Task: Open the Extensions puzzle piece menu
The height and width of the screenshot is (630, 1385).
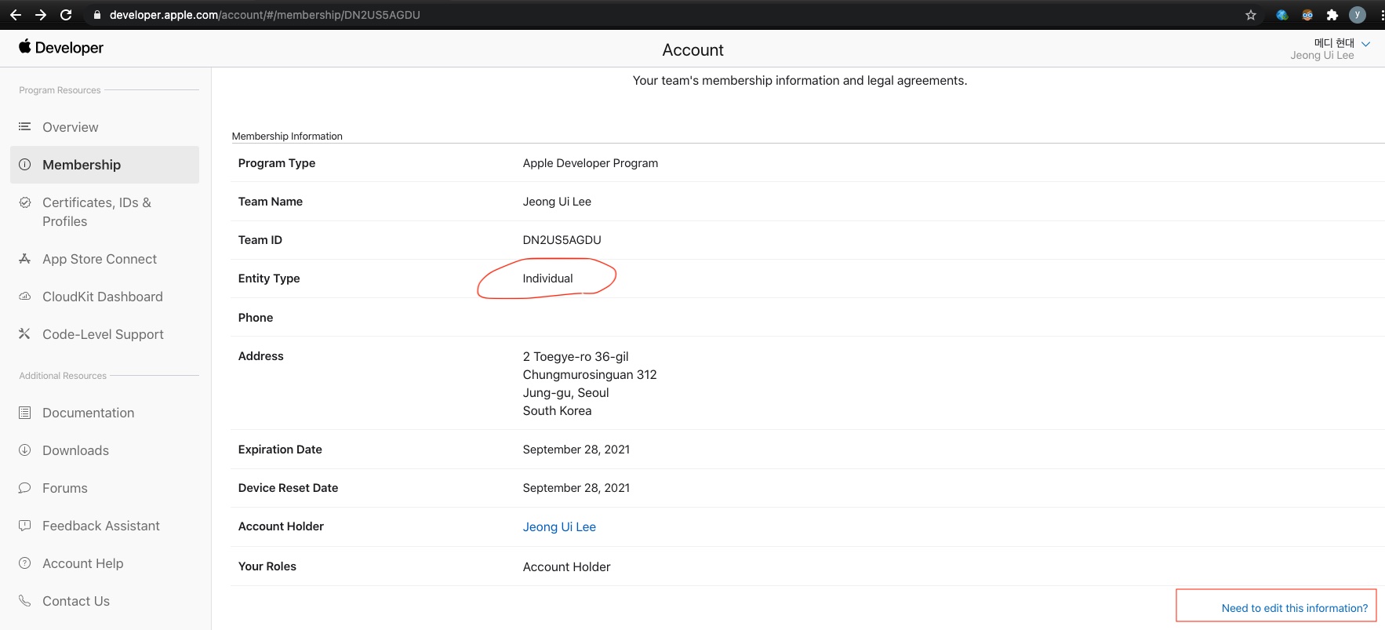Action: [x=1332, y=15]
